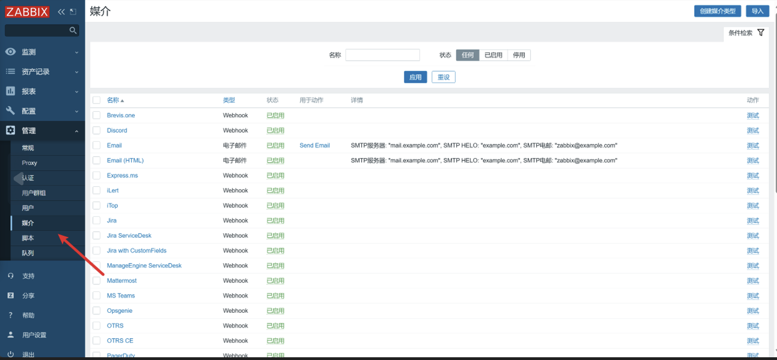Check the Jira row checkbox
Image resolution: width=777 pixels, height=360 pixels.
97,221
